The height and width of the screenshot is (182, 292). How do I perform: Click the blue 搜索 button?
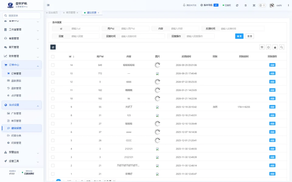(x=239, y=36)
